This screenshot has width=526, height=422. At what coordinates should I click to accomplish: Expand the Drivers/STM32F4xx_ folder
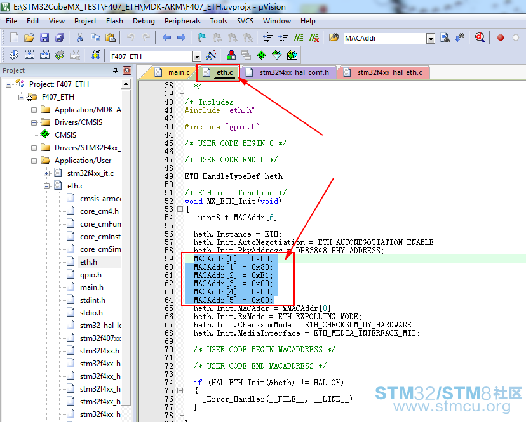(34, 148)
